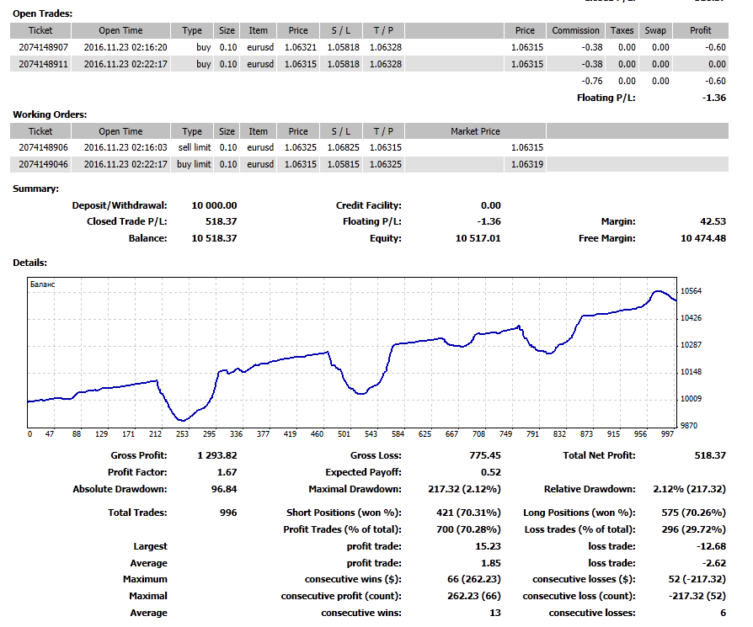Click the 'buy limit' type cell
Image resolution: width=753 pixels, height=627 pixels.
(194, 164)
